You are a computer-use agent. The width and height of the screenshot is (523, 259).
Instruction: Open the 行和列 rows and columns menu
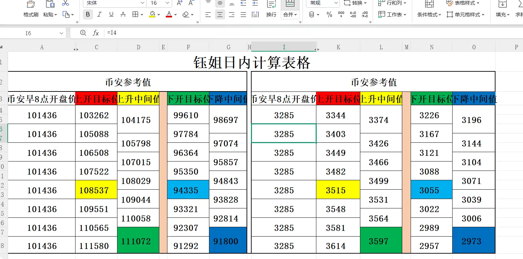[392, 3]
